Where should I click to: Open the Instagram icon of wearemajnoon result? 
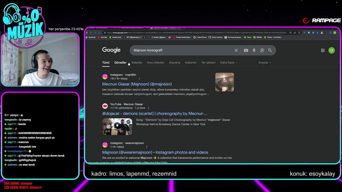105,145
